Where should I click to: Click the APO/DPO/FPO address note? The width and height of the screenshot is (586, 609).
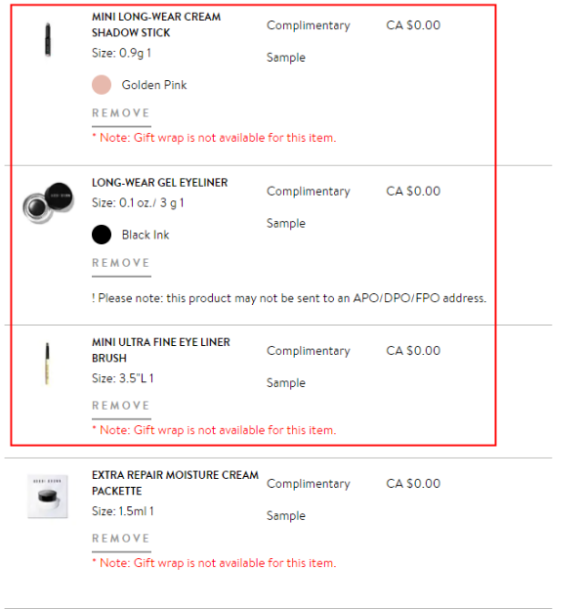coord(289,298)
